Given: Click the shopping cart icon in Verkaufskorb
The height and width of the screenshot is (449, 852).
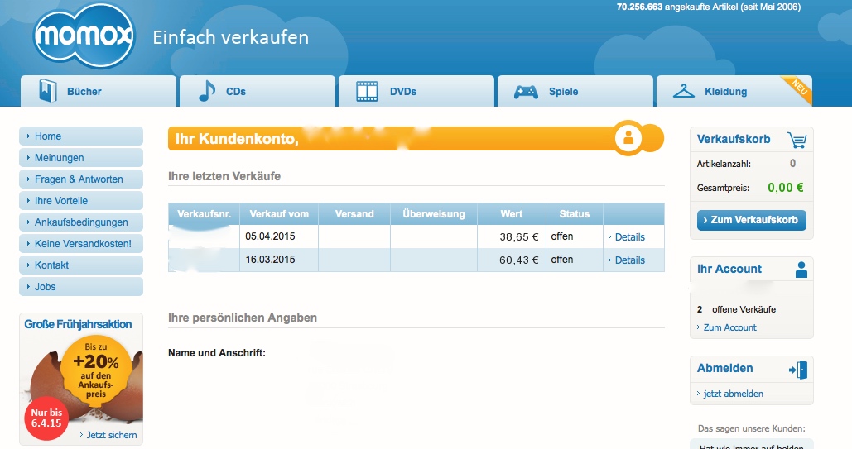Looking at the screenshot, I should coord(797,140).
